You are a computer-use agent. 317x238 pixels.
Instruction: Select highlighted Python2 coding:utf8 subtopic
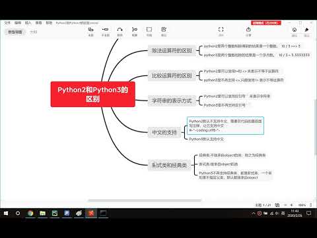point(225,126)
